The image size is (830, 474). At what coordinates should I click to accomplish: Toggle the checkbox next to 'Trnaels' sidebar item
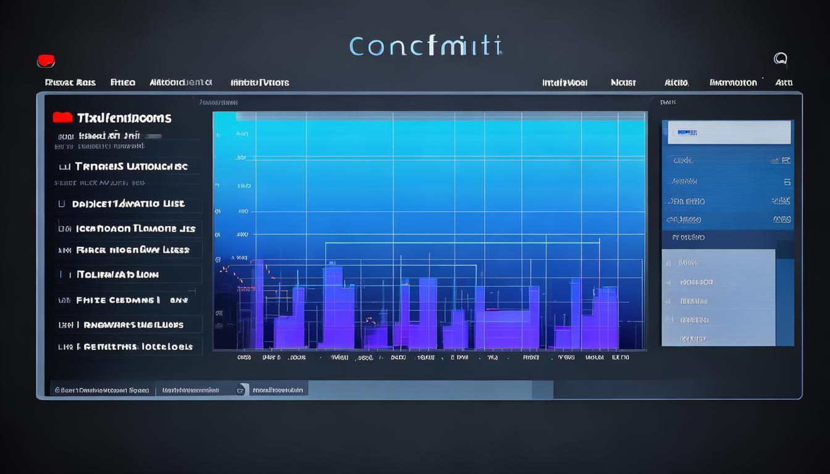pyautogui.click(x=64, y=167)
